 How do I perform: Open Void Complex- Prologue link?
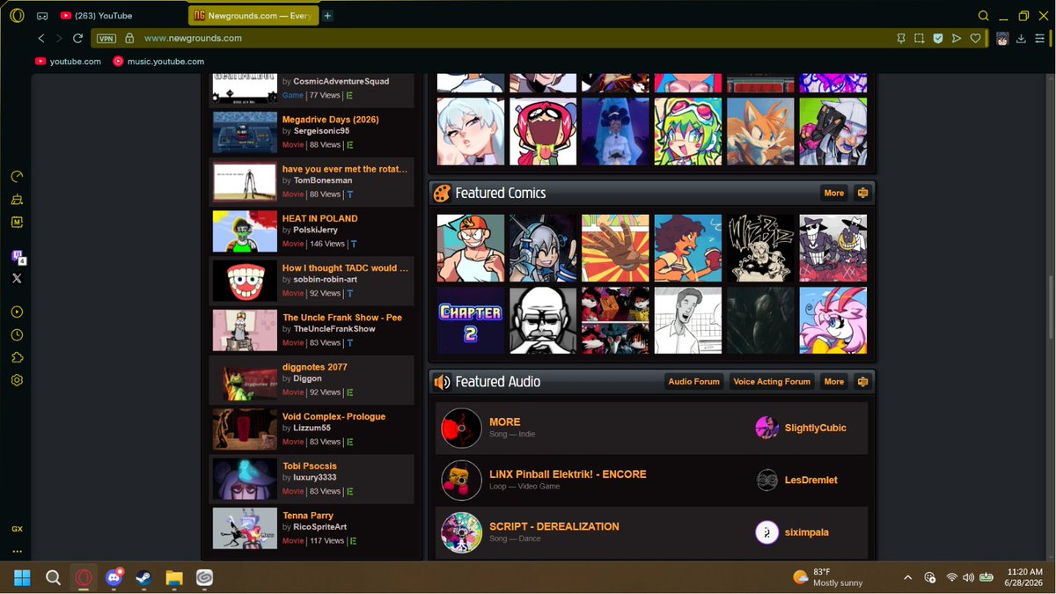click(334, 416)
